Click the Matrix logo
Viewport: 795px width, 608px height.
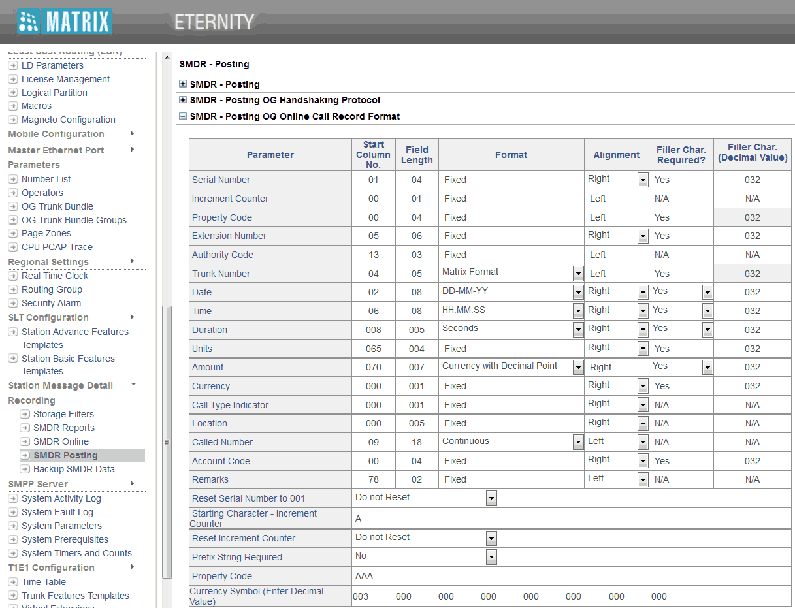[64, 22]
